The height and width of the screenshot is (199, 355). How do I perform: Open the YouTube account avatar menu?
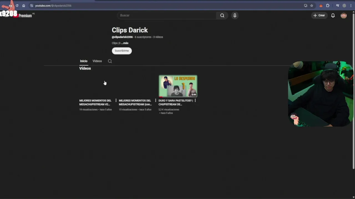pos(344,15)
